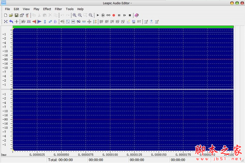The height and width of the screenshot is (163, 245).
Task: Open the Tools menu
Action: (69, 9)
